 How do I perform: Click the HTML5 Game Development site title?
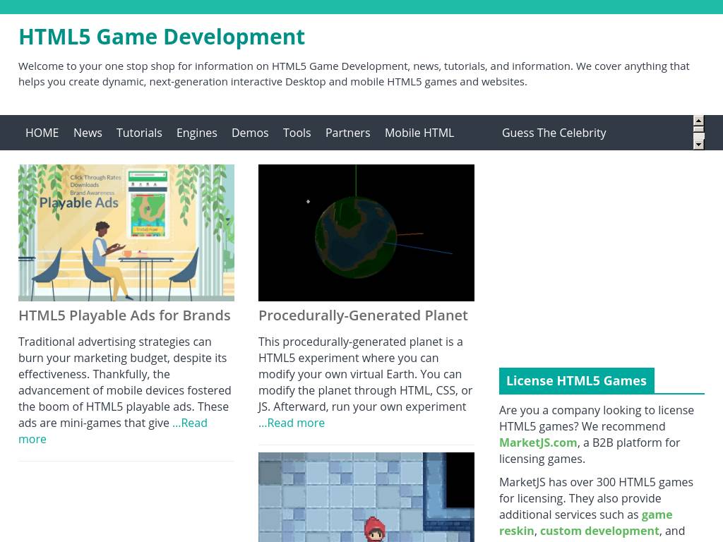pos(162,37)
